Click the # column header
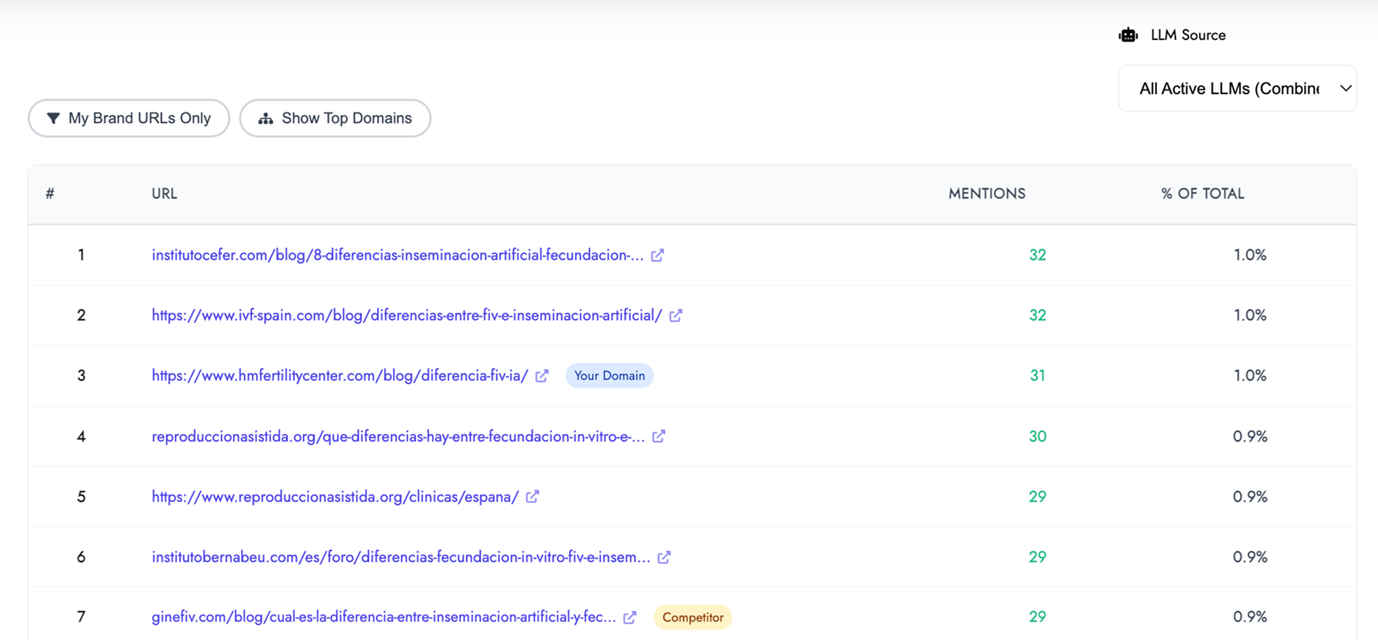 pos(50,194)
